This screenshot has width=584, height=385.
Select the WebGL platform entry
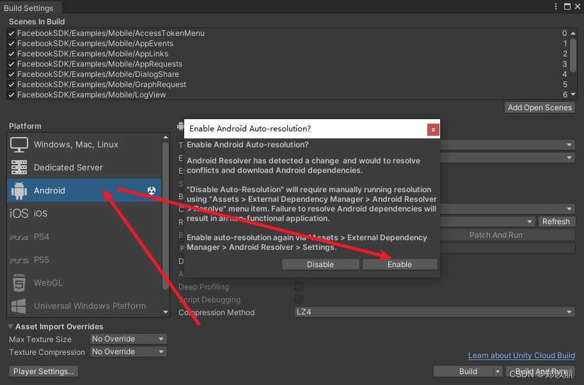(84, 283)
